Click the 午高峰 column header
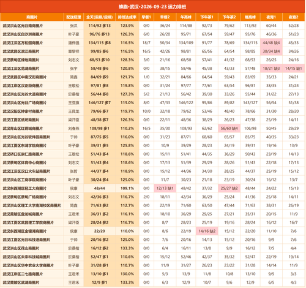The height and width of the screenshot is (288, 306). coord(186,17)
